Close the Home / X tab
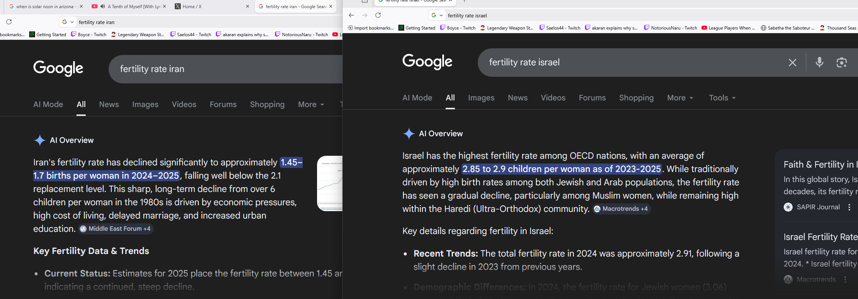Viewport: 858px width, 299px height. click(248, 6)
